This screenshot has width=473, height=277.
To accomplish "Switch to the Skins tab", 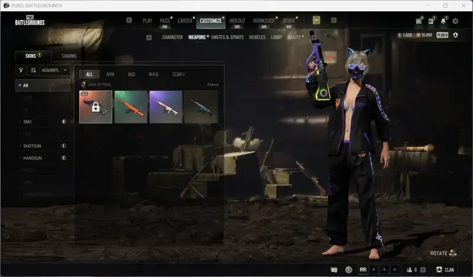I will [x=33, y=56].
